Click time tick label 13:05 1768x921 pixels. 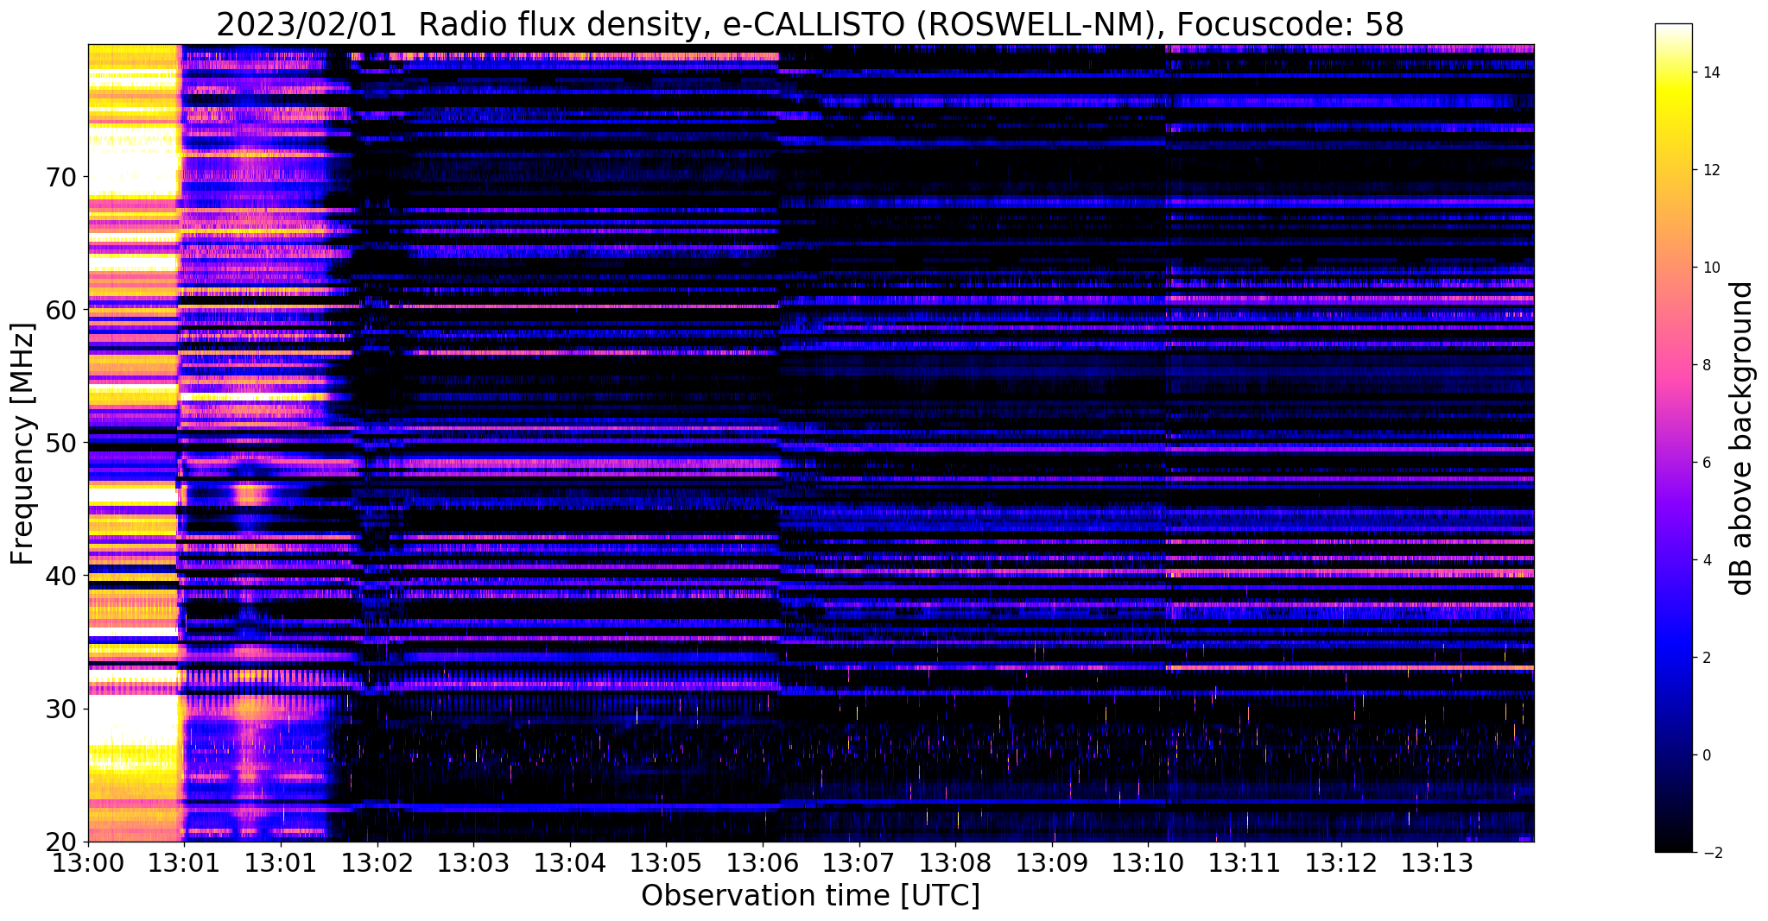pyautogui.click(x=666, y=862)
